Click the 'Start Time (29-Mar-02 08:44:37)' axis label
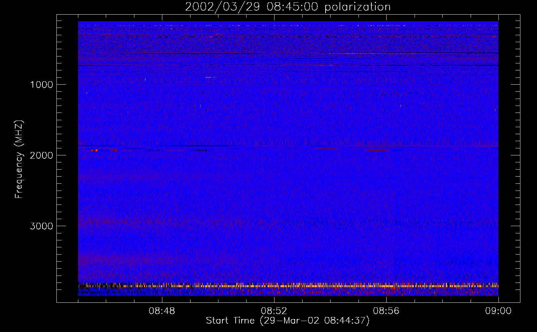 [288, 321]
